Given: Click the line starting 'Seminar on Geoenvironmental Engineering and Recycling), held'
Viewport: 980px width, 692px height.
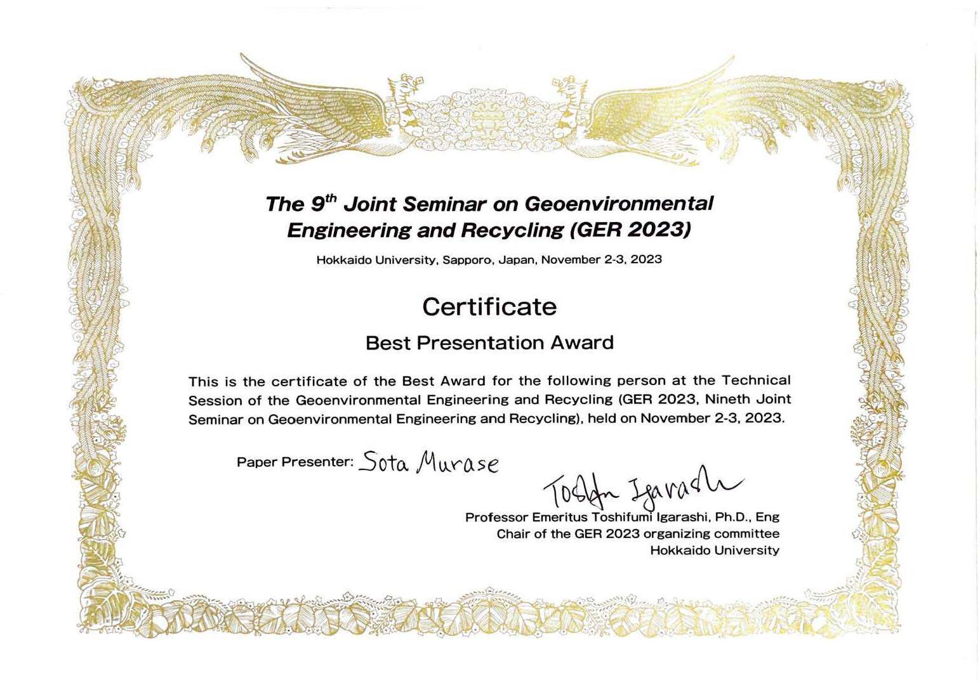Looking at the screenshot, I should tap(487, 419).
